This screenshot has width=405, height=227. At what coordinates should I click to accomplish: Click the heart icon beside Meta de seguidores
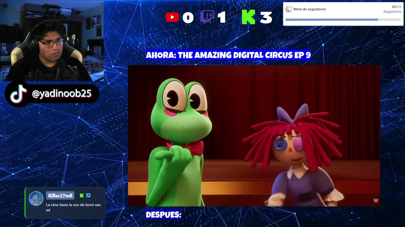[289, 9]
